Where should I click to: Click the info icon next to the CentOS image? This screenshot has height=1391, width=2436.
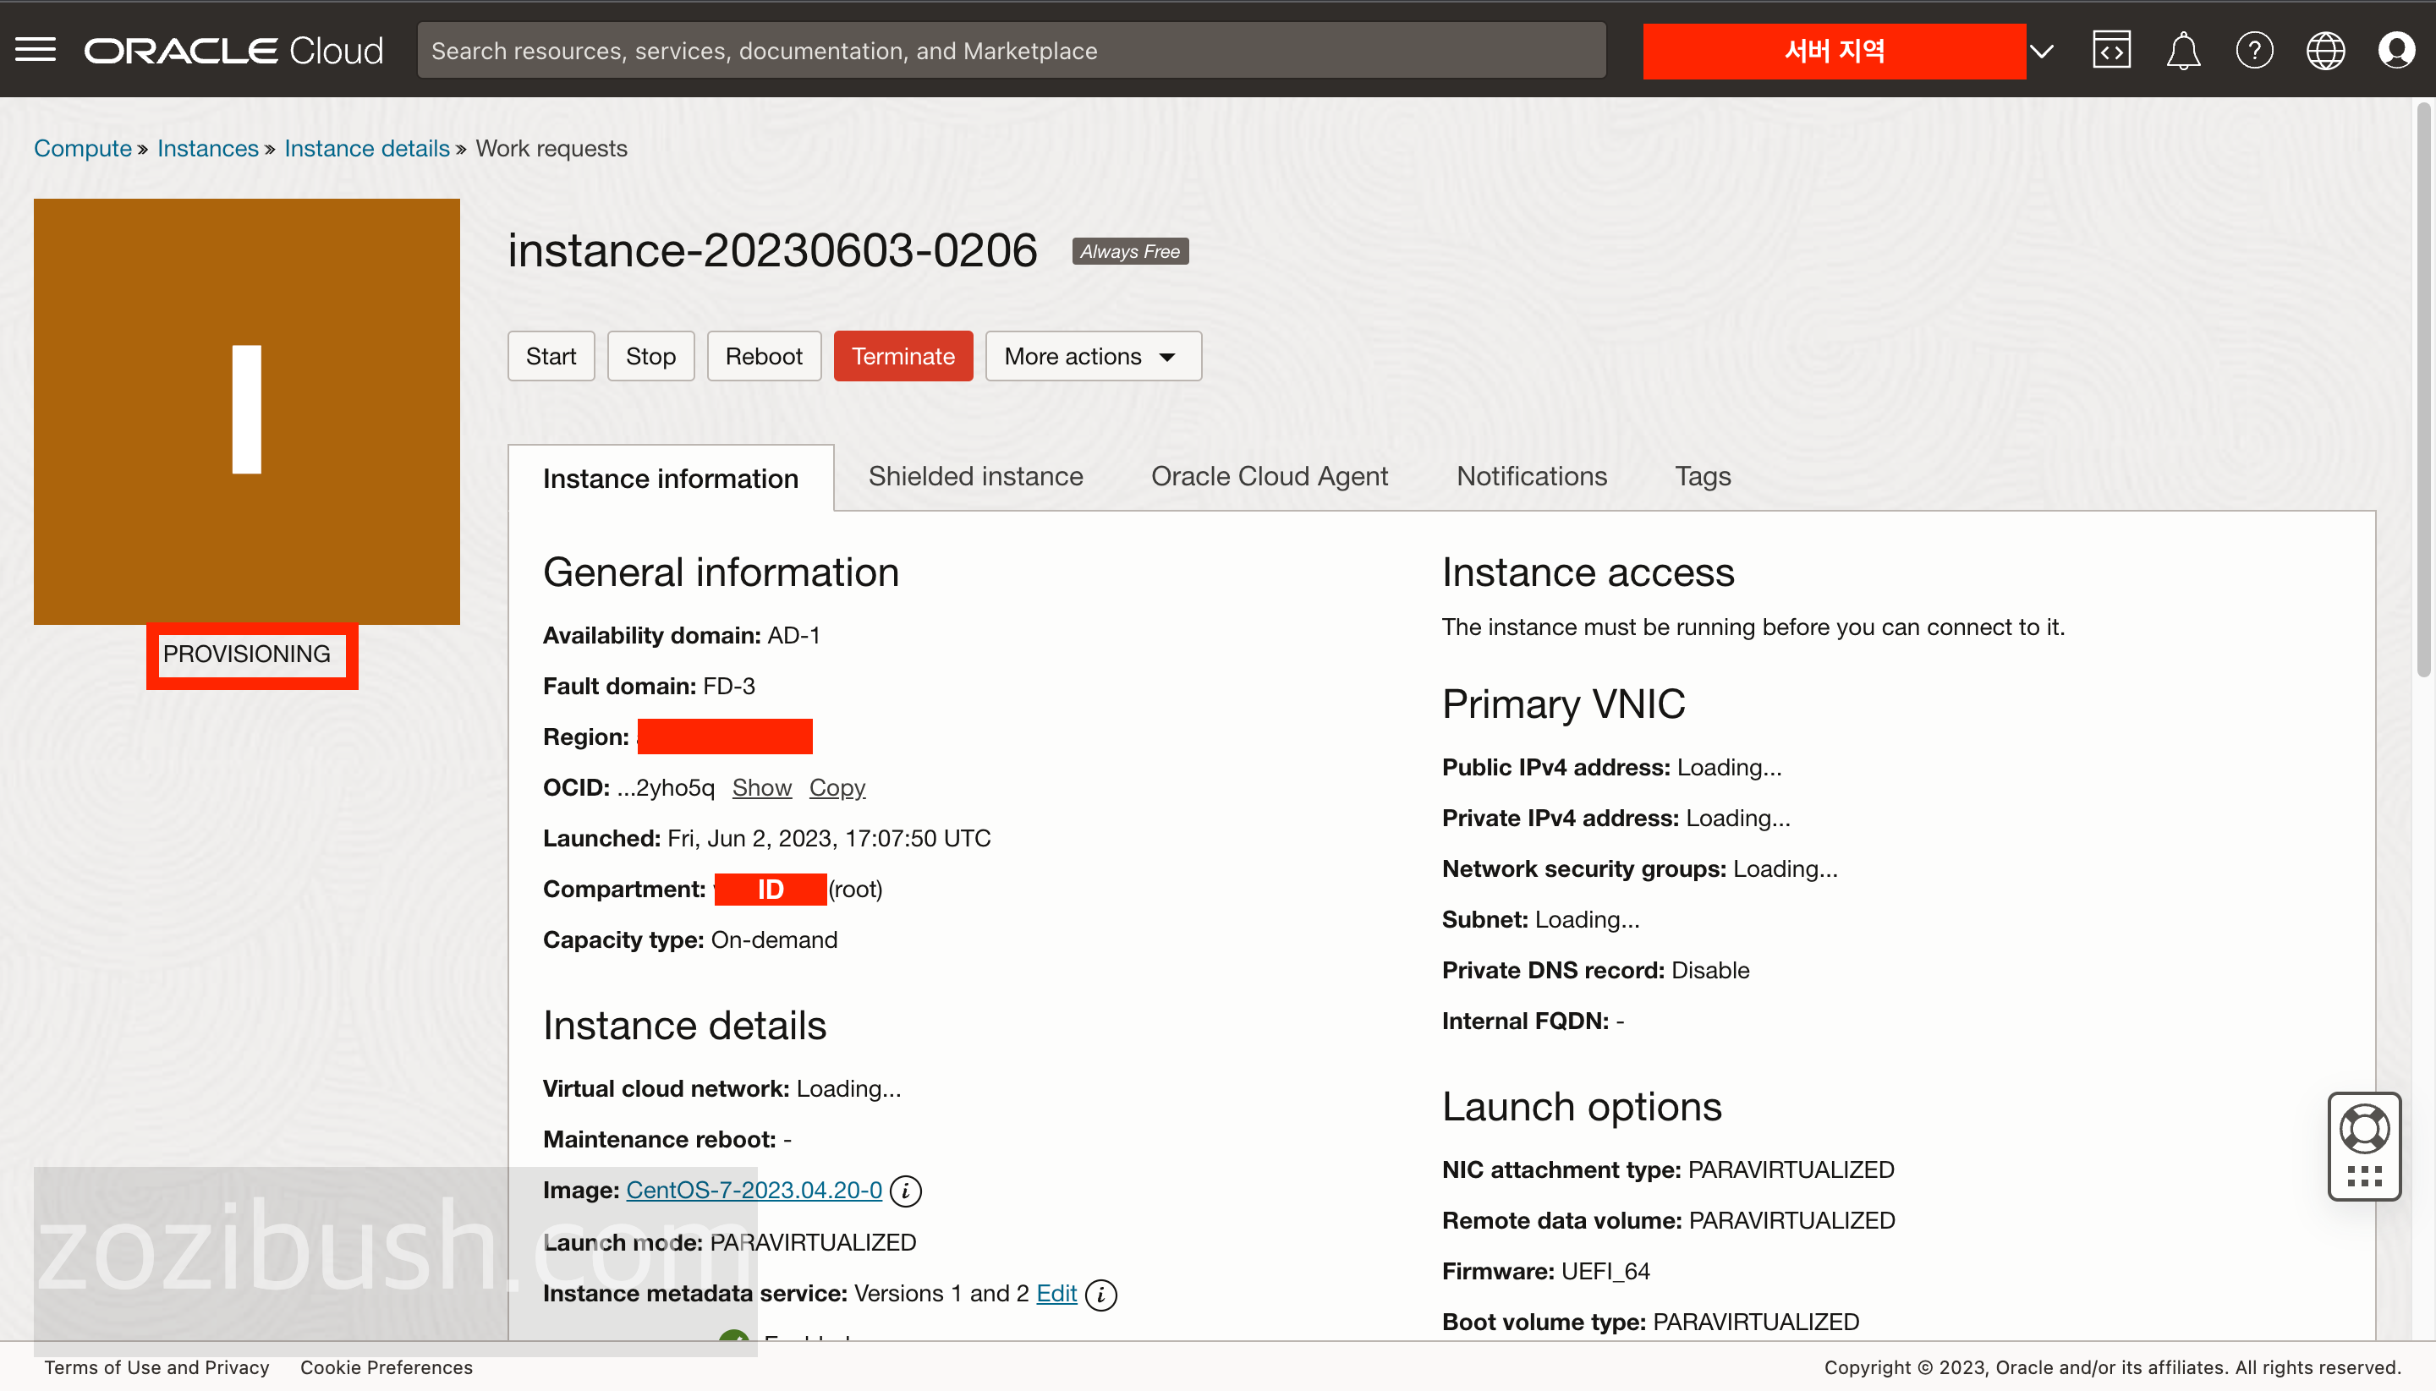point(905,1191)
